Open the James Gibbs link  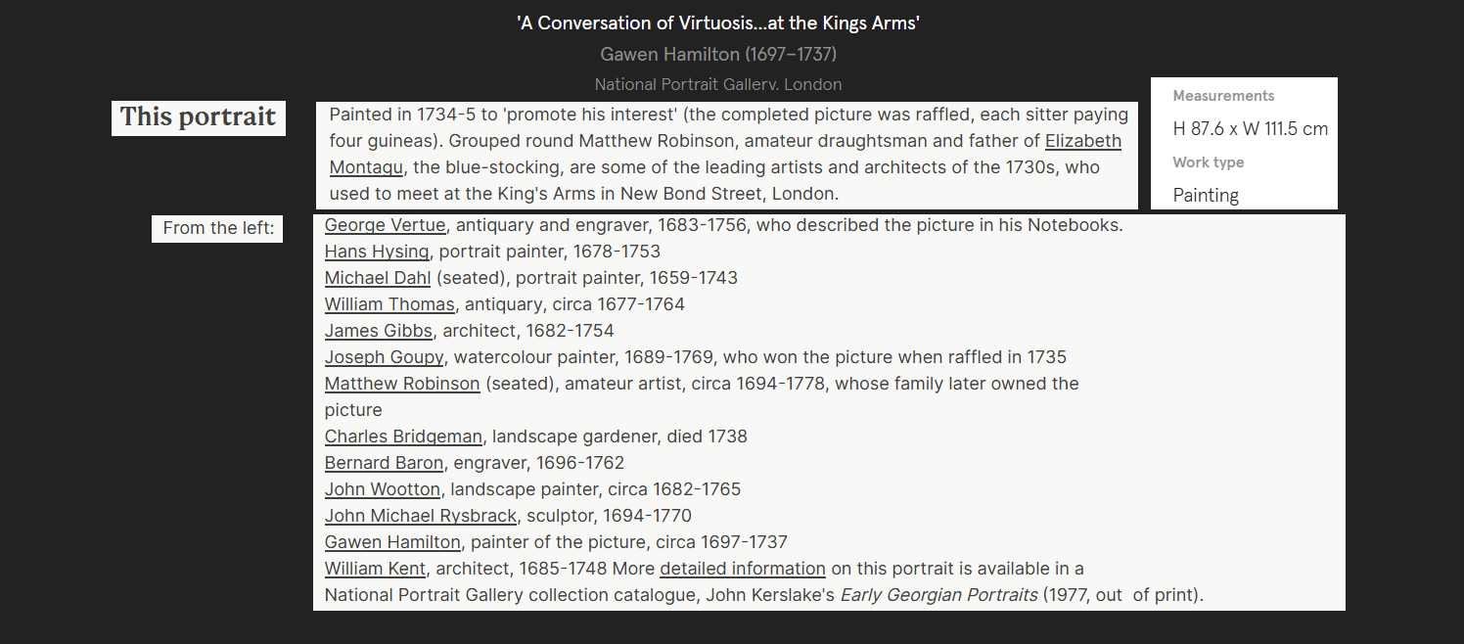[378, 331]
